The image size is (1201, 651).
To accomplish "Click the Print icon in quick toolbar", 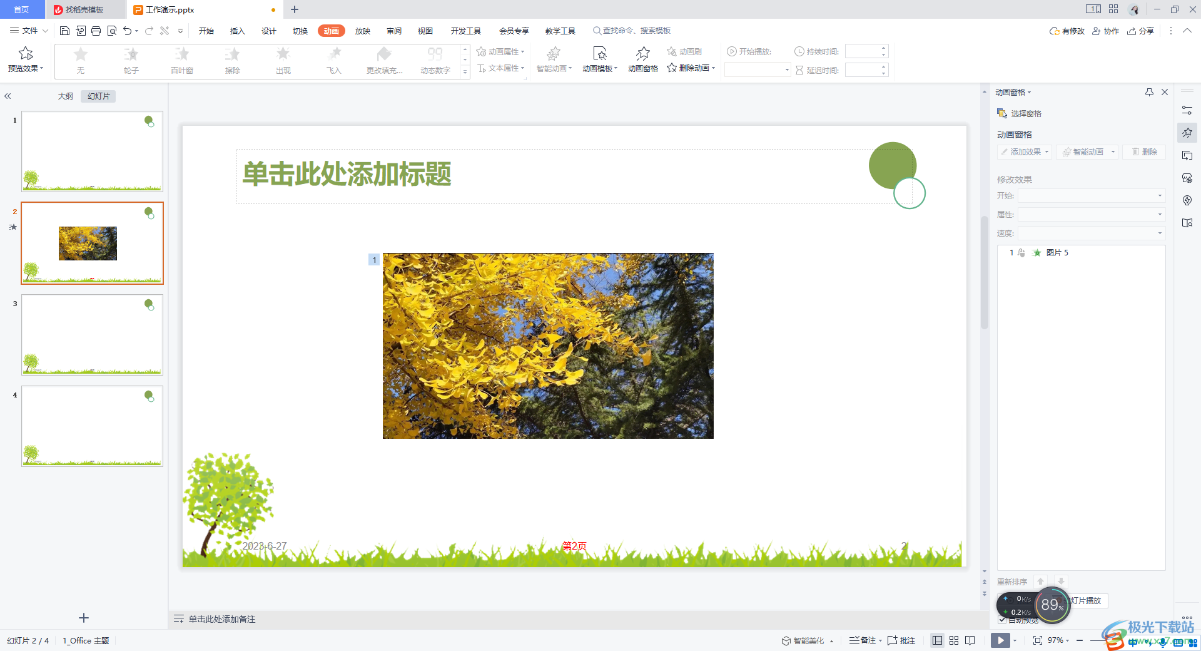I will [x=96, y=31].
